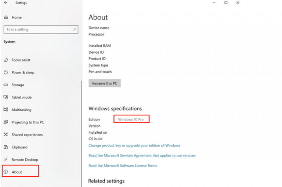Click the Shared experiences icon
The height and width of the screenshot is (187, 282).
6,135
